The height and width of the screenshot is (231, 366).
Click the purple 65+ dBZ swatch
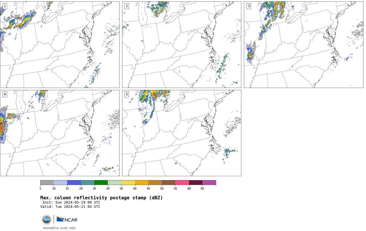click(209, 183)
